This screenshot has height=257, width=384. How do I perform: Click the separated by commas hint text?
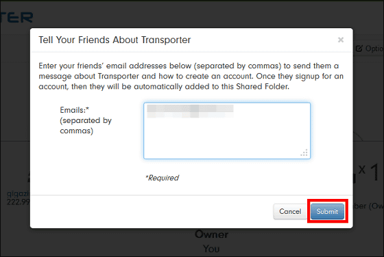click(x=86, y=126)
